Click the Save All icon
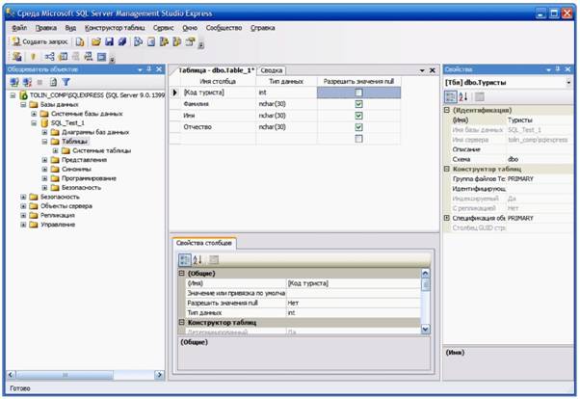The height and width of the screenshot is (399, 580). click(122, 41)
